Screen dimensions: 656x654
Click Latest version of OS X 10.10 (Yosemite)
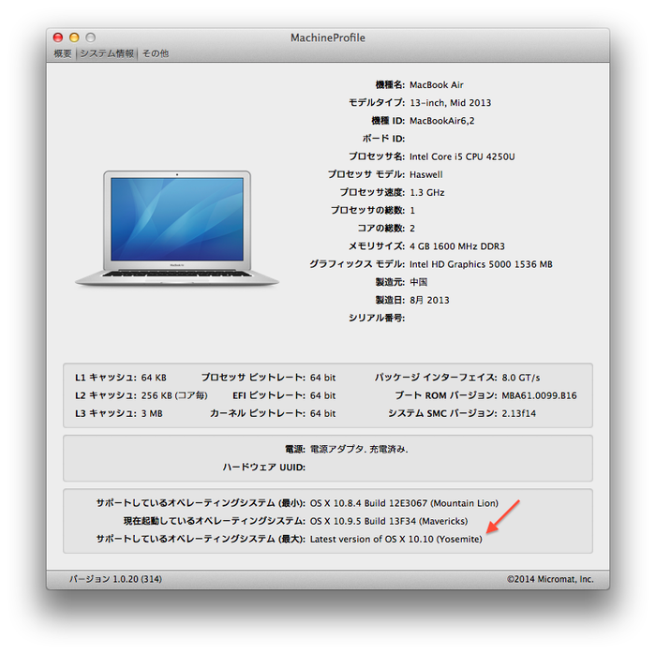click(x=395, y=540)
